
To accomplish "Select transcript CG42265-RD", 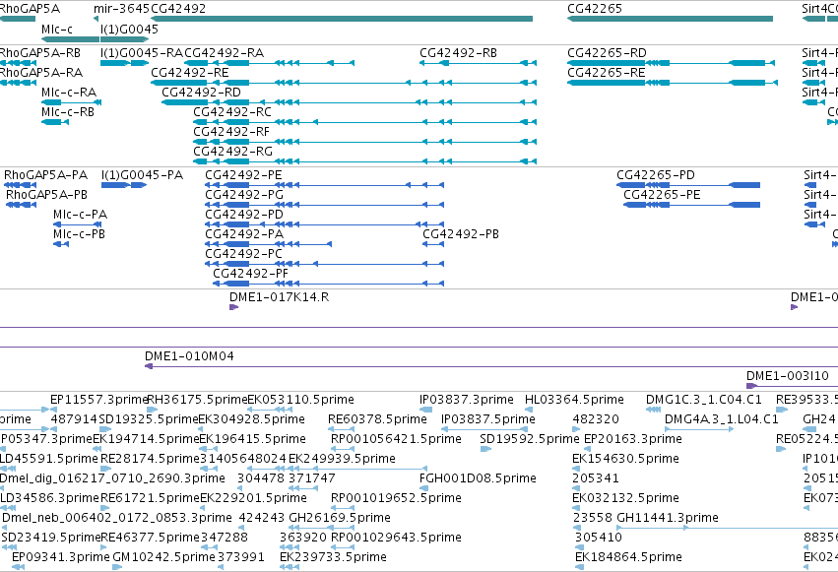I will point(672,63).
